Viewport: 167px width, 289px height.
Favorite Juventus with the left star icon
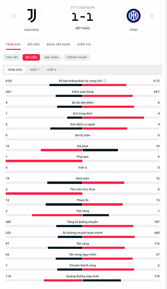[13, 16]
